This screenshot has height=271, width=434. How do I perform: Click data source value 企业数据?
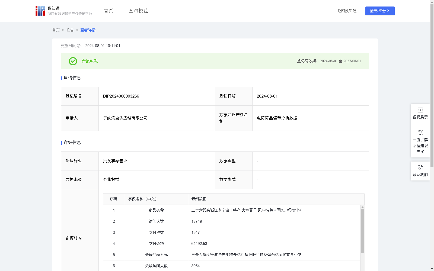(111, 180)
